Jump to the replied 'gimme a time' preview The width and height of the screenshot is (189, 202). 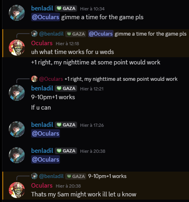tap(151, 34)
